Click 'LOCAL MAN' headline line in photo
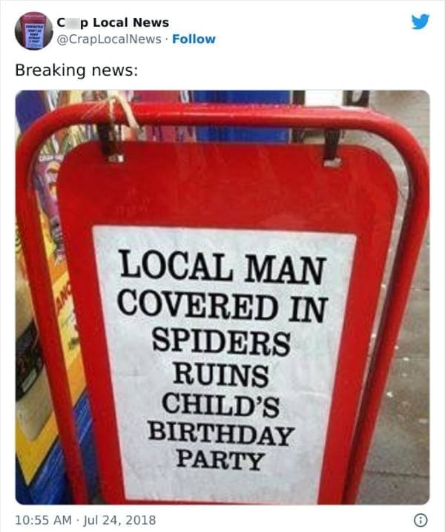Screen dimensions: 445x532 coord(222,266)
